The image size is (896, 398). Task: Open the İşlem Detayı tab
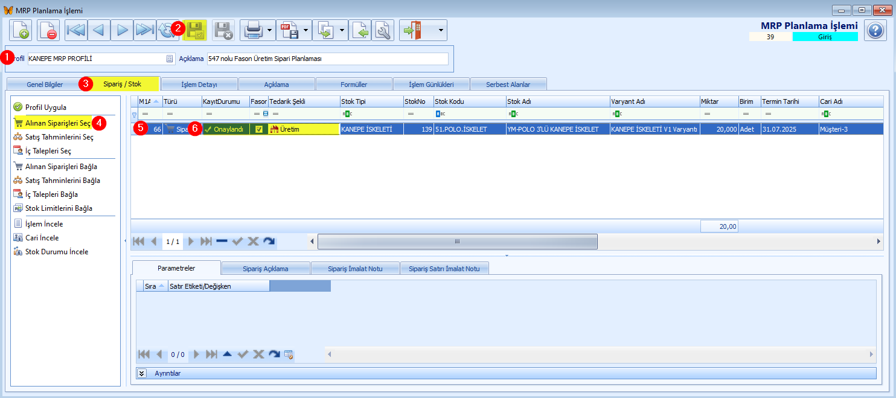pos(199,84)
